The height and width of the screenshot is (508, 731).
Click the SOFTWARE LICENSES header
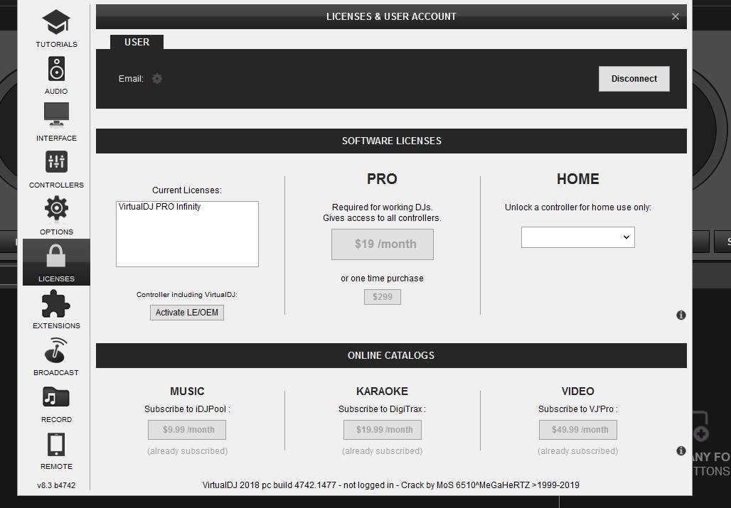[391, 141]
